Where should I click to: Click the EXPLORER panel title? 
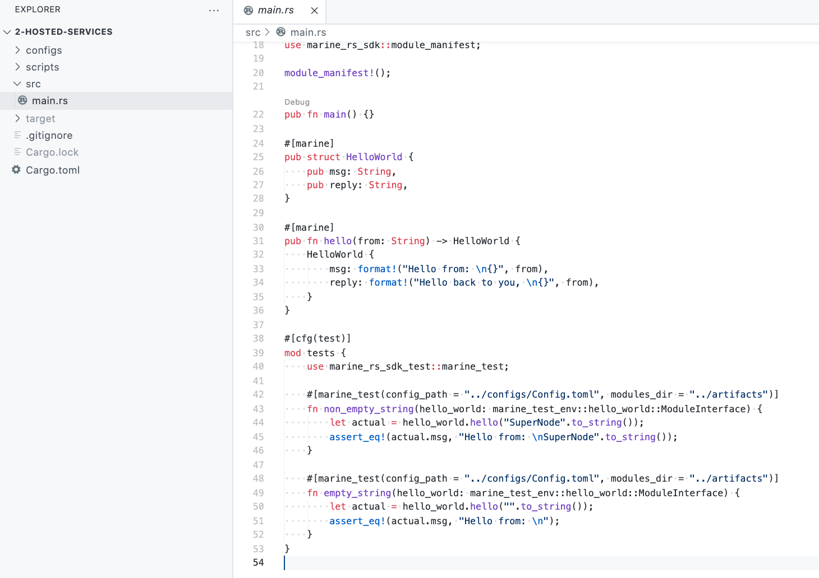(38, 10)
